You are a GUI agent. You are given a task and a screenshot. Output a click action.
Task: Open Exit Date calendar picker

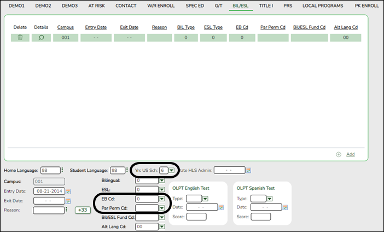69,200
